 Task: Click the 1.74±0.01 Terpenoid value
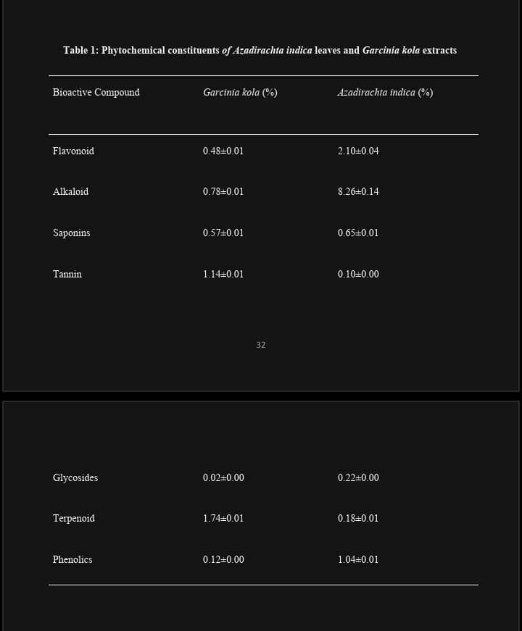click(x=223, y=519)
